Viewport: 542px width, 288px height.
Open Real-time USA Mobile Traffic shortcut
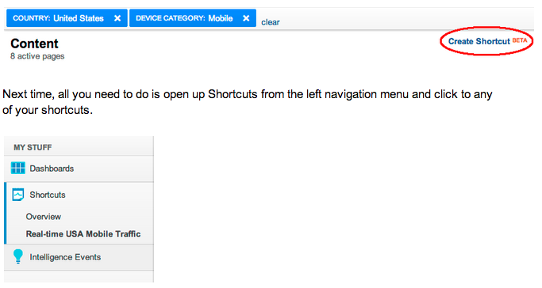pos(83,234)
